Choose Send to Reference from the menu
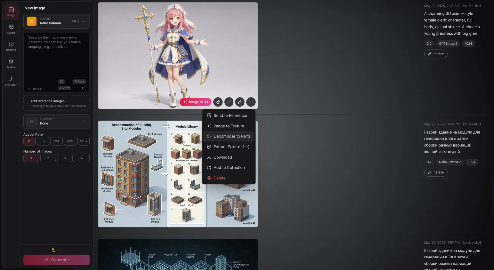 click(x=229, y=116)
